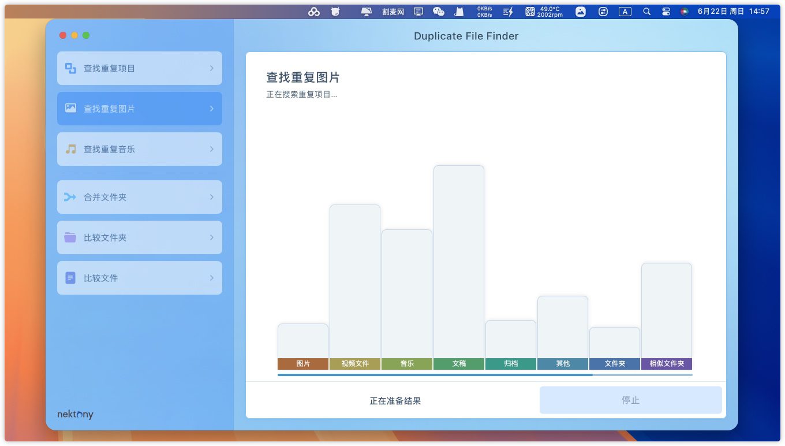Expand chevron on 查找重复项目 row
Screen dimensions: 785x446
click(211, 68)
